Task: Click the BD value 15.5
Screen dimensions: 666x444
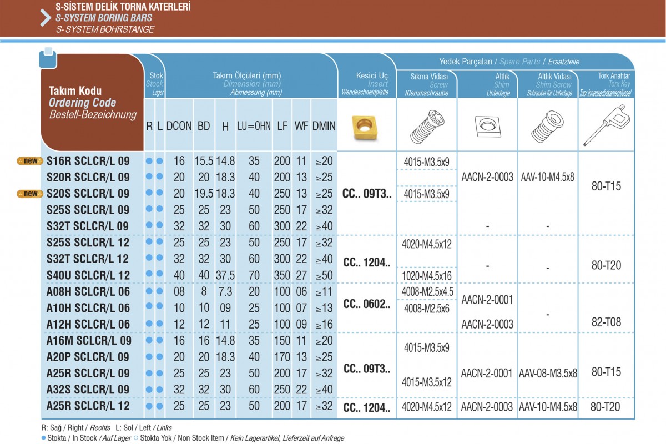Action: [x=204, y=161]
